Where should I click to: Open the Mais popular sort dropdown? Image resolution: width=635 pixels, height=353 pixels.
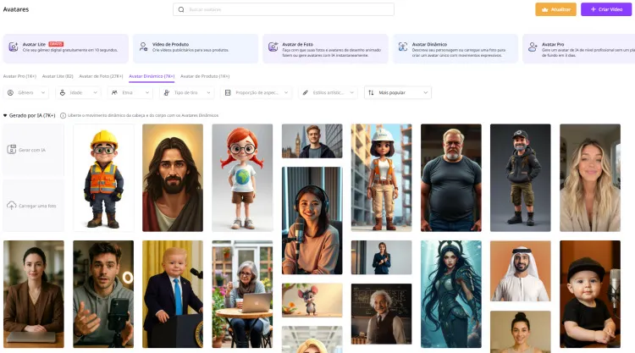pos(398,92)
